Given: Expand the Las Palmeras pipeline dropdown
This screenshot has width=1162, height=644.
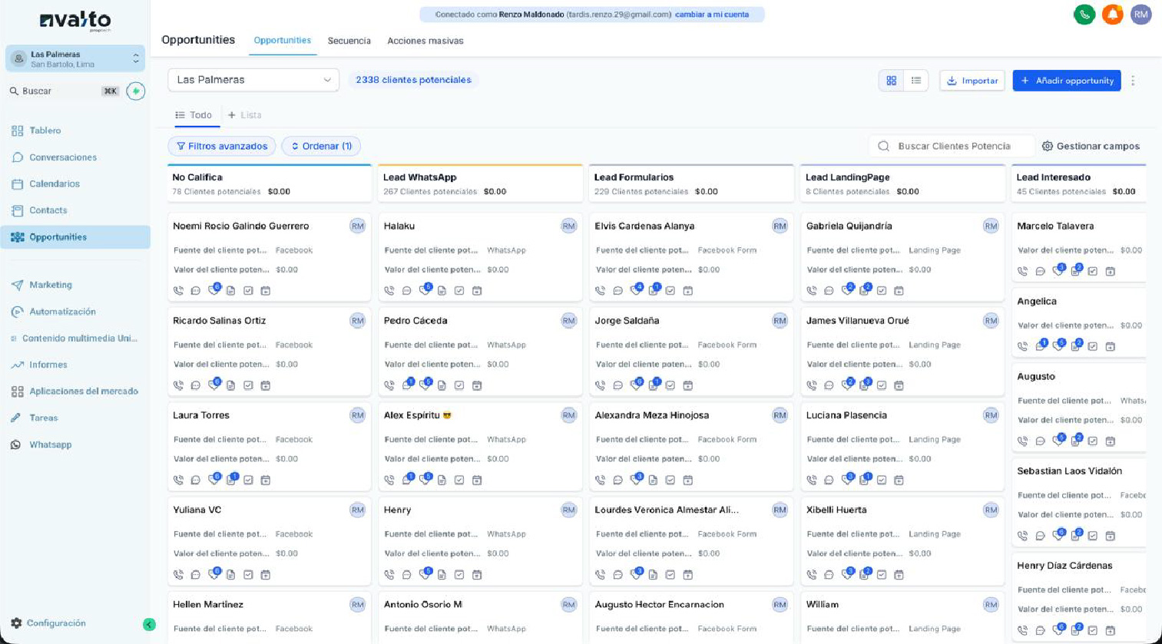Looking at the screenshot, I should pyautogui.click(x=253, y=80).
